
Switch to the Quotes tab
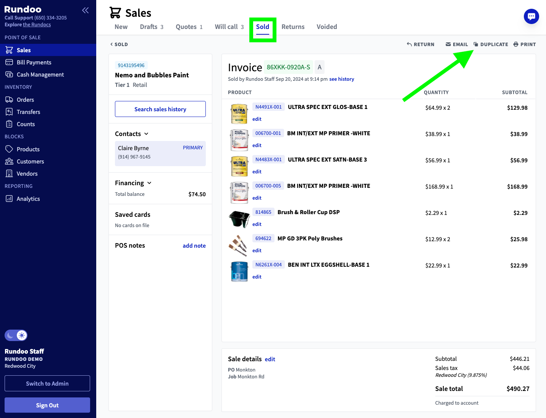point(189,27)
